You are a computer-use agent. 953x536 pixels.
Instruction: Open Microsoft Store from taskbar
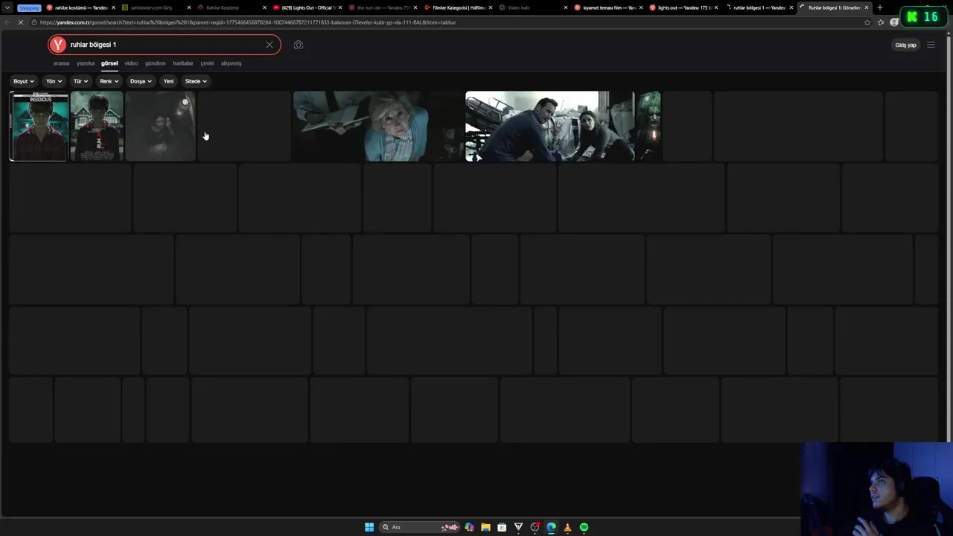502,527
